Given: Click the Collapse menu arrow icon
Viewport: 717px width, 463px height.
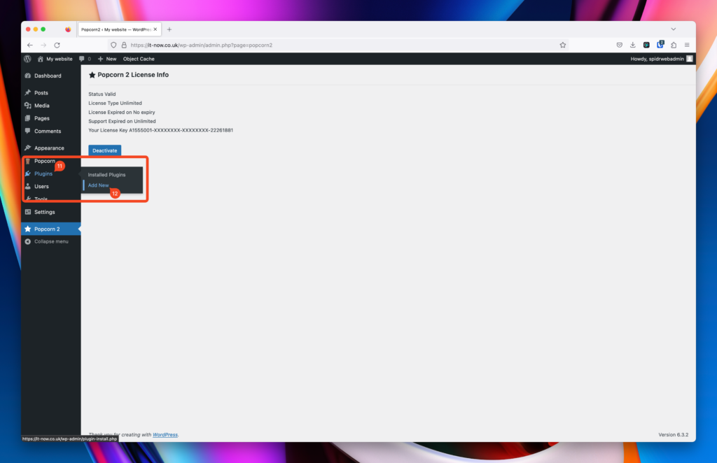Looking at the screenshot, I should coord(28,241).
